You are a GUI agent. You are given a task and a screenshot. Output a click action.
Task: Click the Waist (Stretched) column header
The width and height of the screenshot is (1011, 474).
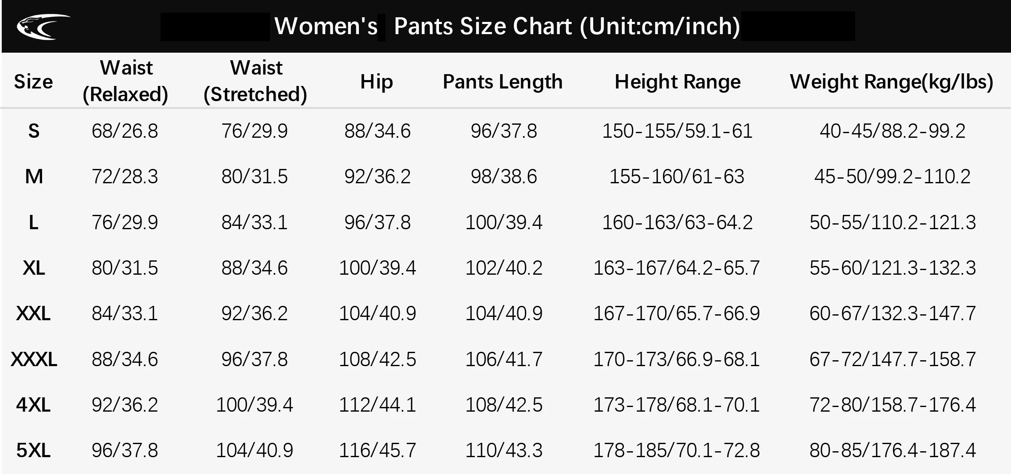click(255, 81)
